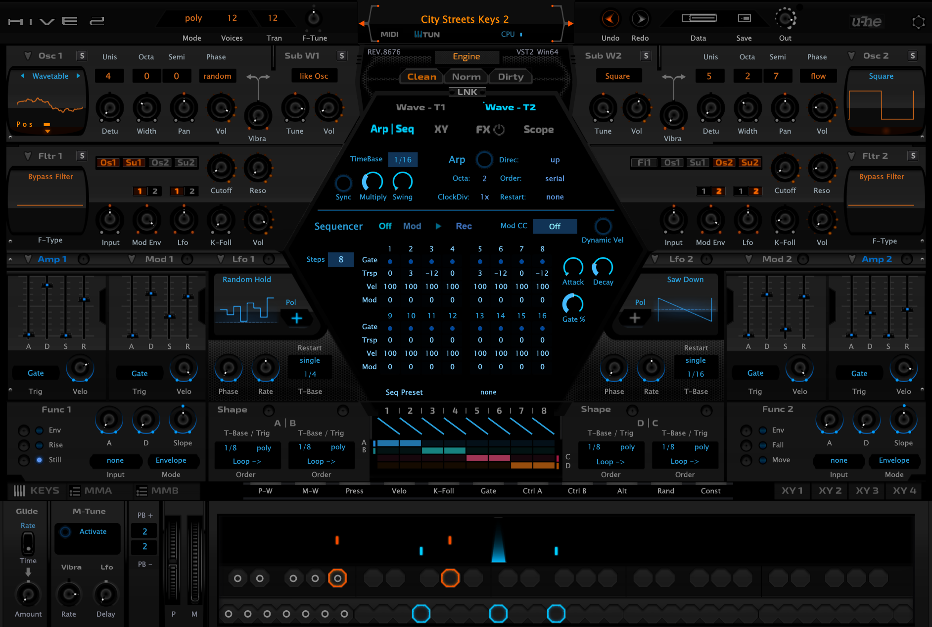The width and height of the screenshot is (932, 627).
Task: Switch to the Arp | Seq tab
Action: pyautogui.click(x=392, y=129)
